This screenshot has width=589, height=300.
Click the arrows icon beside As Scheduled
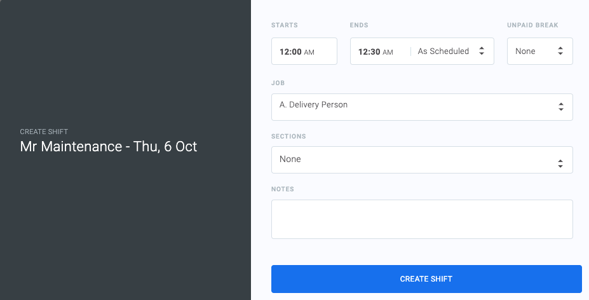click(x=482, y=51)
